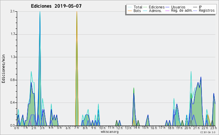Image resolution: width=219 pixels, height=135 pixels.
Task: Click the 'CC BY-SA 3.0' license text
Action: coord(208,132)
